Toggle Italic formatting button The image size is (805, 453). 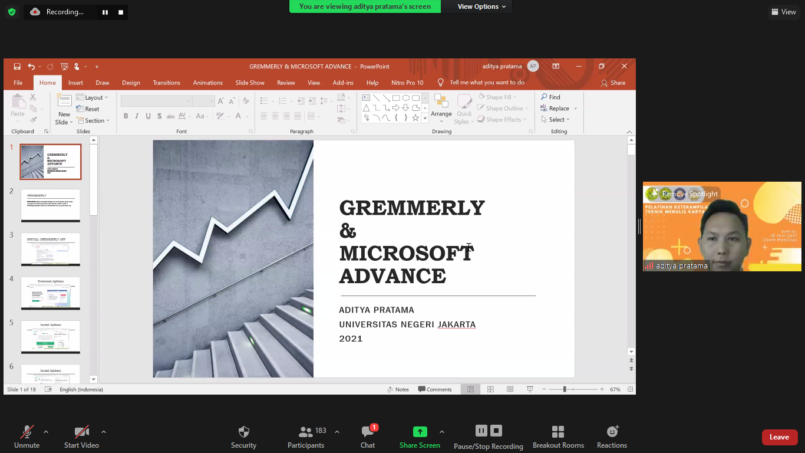tap(137, 116)
